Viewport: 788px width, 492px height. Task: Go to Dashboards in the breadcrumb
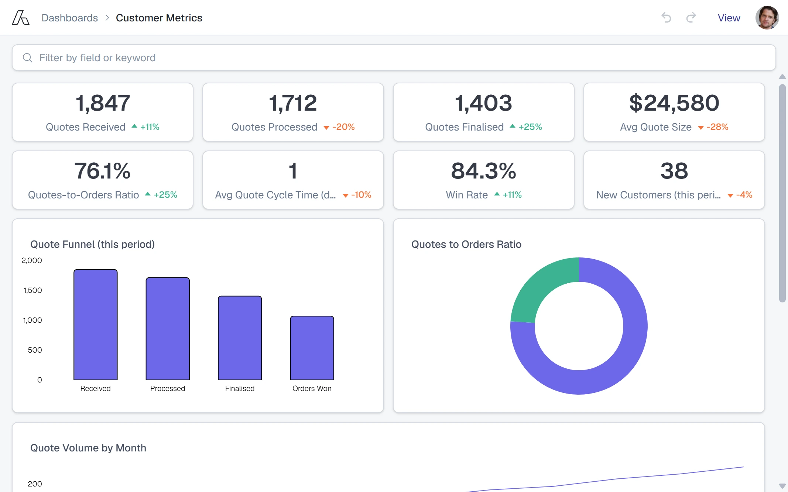coord(70,18)
